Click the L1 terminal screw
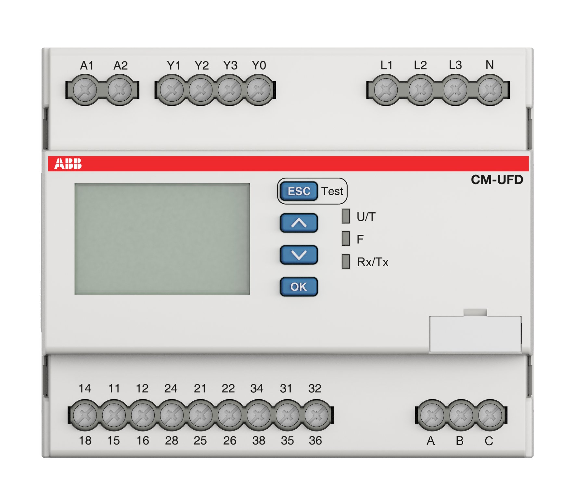 point(386,90)
